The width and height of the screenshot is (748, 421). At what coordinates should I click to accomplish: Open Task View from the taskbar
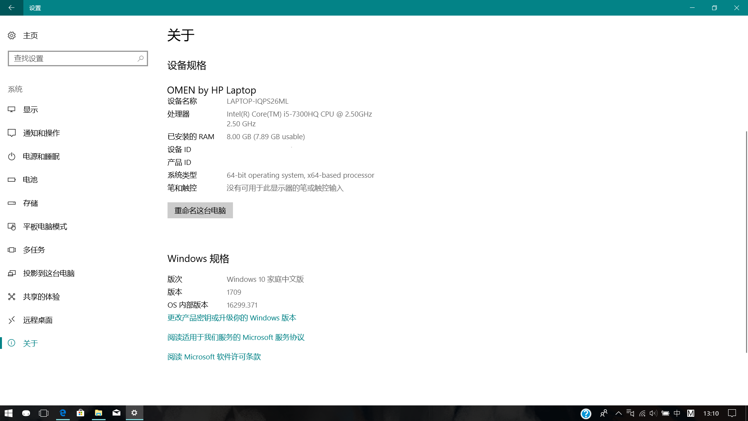[x=43, y=413]
